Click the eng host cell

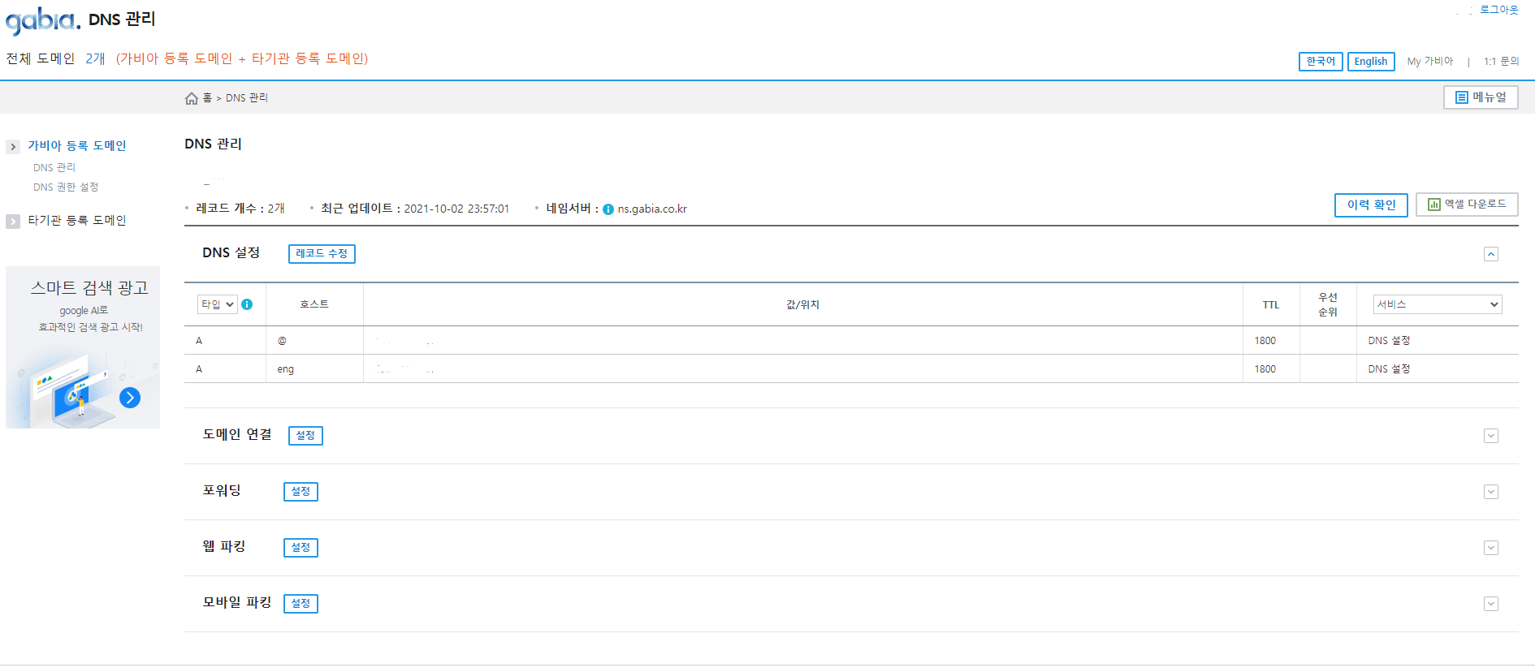pos(314,369)
